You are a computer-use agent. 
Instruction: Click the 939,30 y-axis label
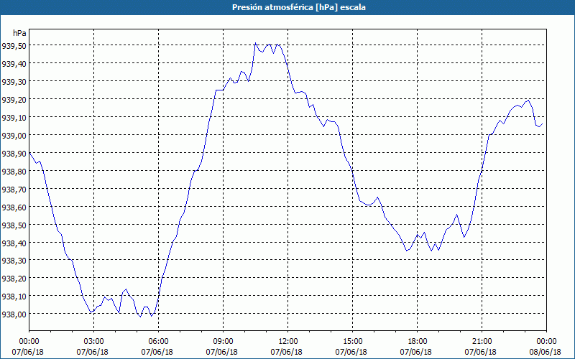(14, 81)
